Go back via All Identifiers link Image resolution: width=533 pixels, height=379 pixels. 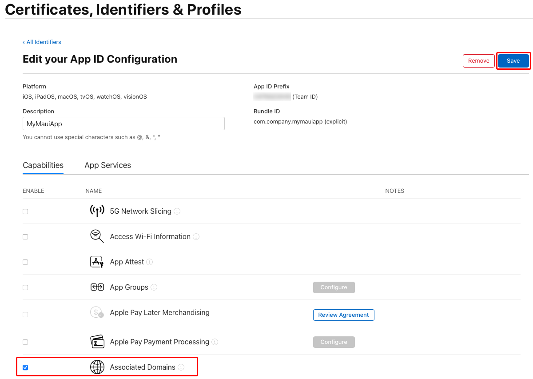click(x=42, y=42)
